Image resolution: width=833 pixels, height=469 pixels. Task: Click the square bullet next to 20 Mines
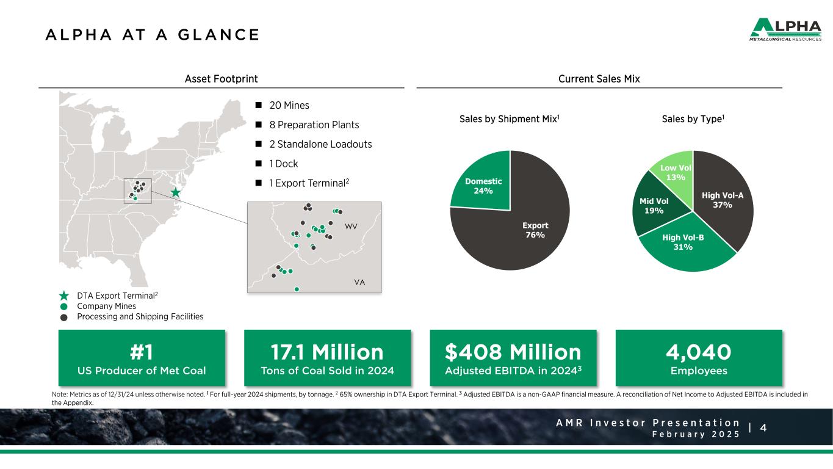(258, 106)
